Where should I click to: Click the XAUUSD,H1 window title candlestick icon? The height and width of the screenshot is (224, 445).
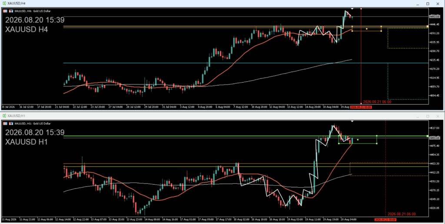(x=4, y=116)
